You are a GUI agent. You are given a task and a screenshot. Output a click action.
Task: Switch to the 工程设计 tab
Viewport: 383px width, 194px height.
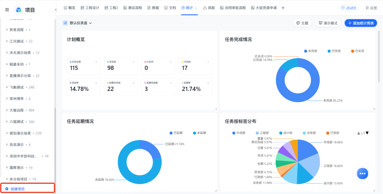(90, 8)
